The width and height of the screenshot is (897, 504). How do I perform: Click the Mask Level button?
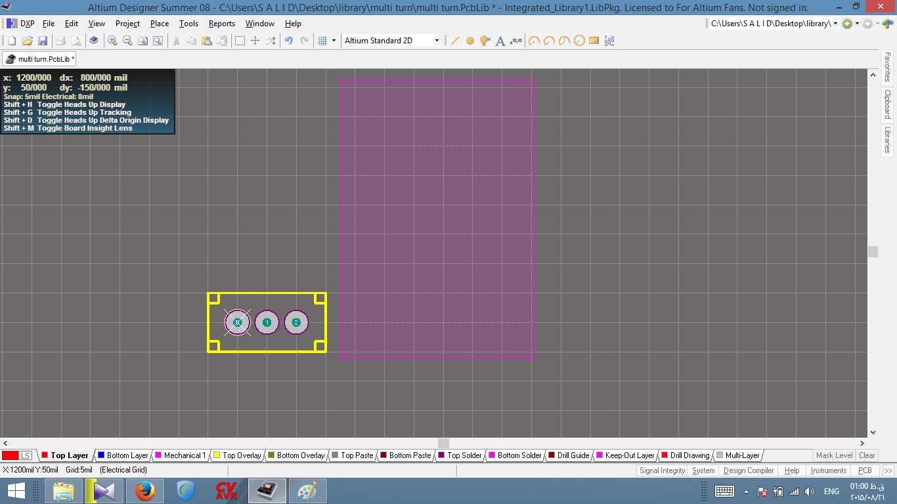click(x=834, y=455)
